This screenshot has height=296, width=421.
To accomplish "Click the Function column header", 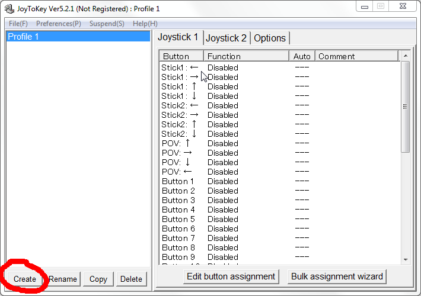I will [x=247, y=56].
